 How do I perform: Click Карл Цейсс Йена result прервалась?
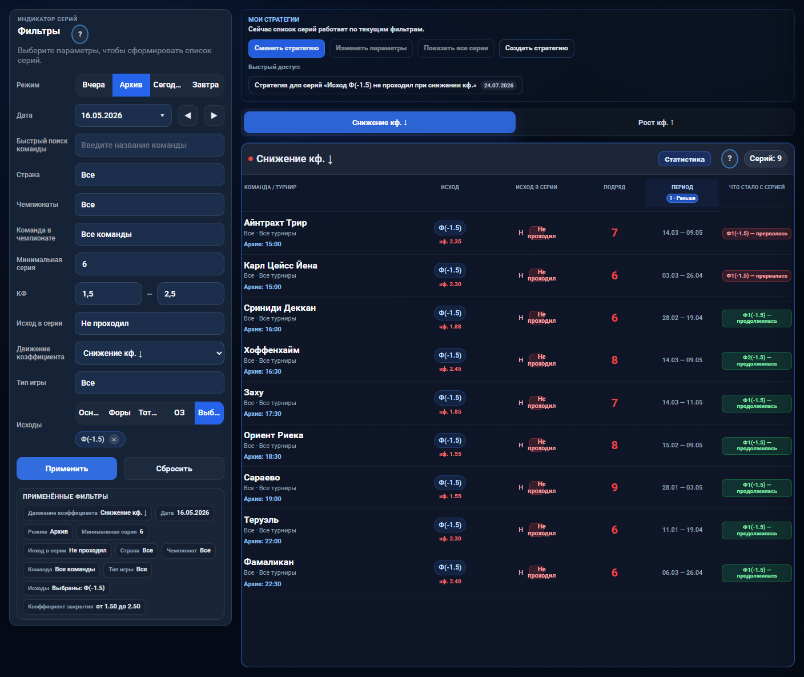(x=757, y=276)
